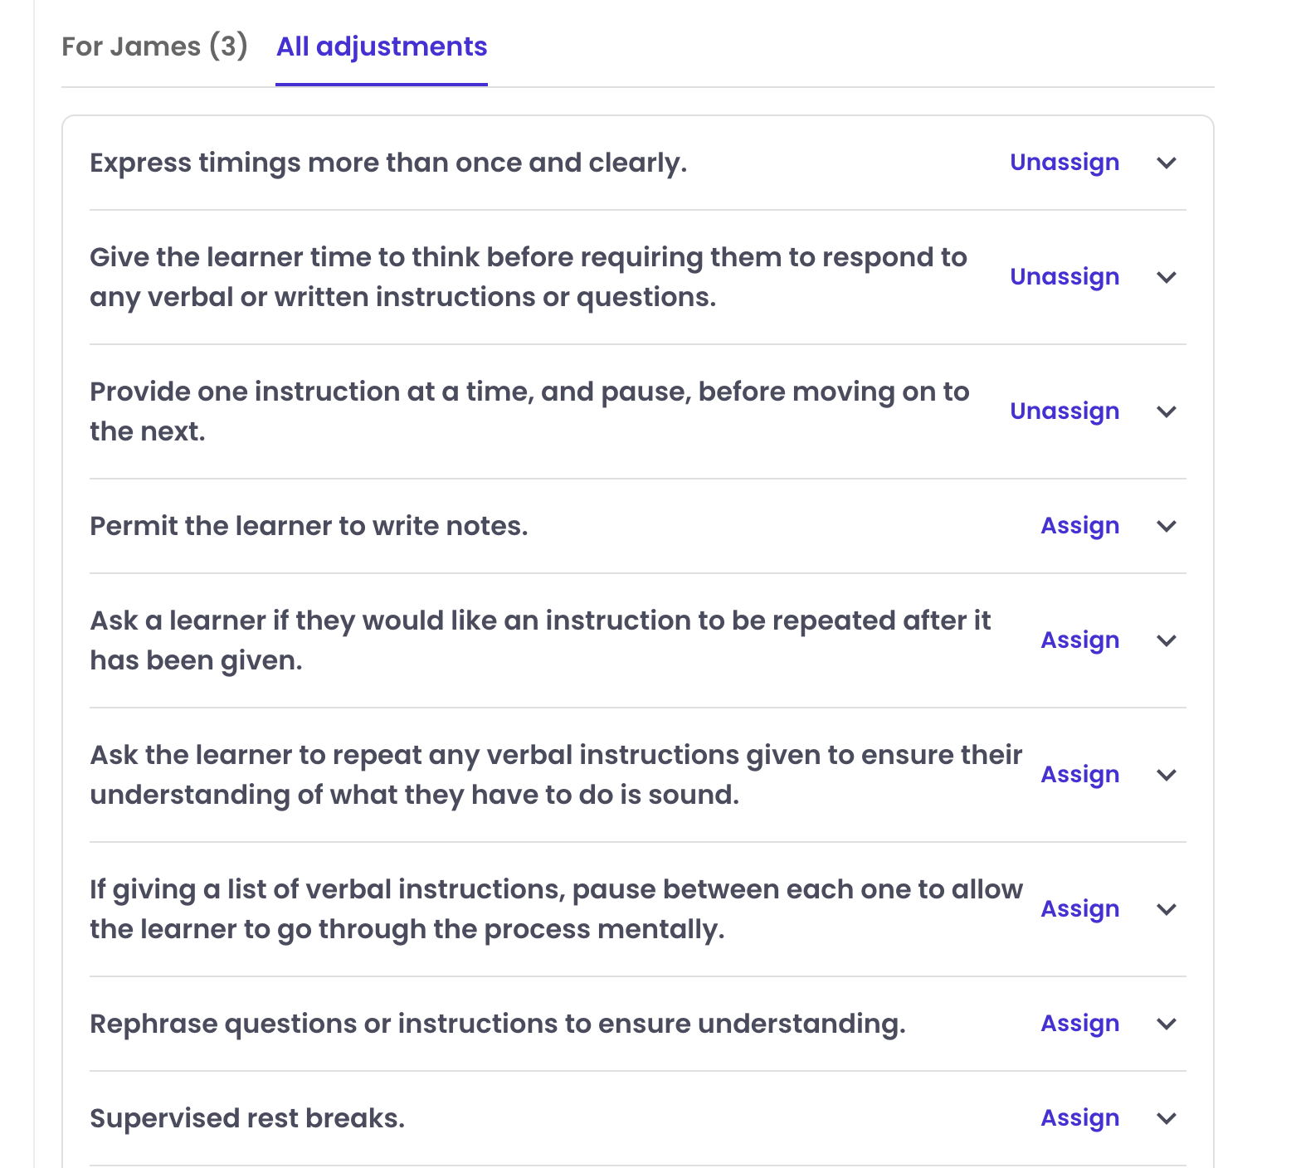Select the All adjustments tab
1291x1168 pixels.
382,46
